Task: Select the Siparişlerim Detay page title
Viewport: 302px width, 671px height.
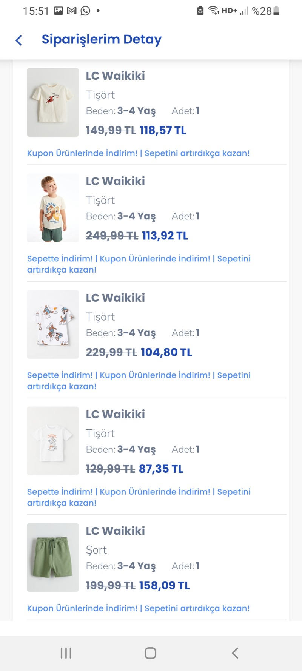Action: [x=102, y=40]
